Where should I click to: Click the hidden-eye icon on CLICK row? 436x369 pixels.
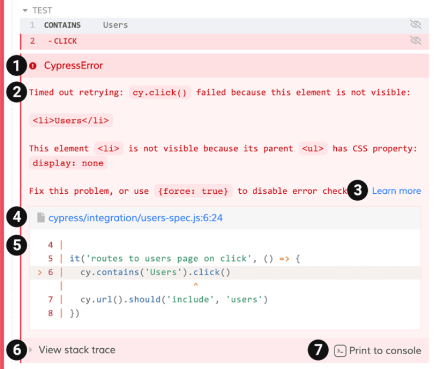(415, 41)
